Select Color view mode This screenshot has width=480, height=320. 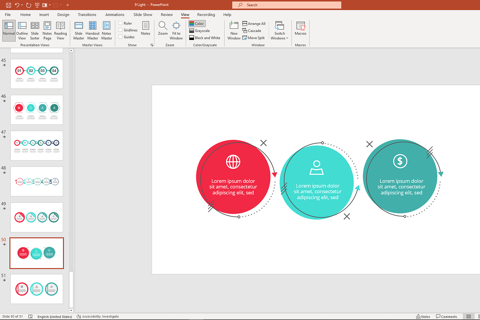(x=196, y=24)
